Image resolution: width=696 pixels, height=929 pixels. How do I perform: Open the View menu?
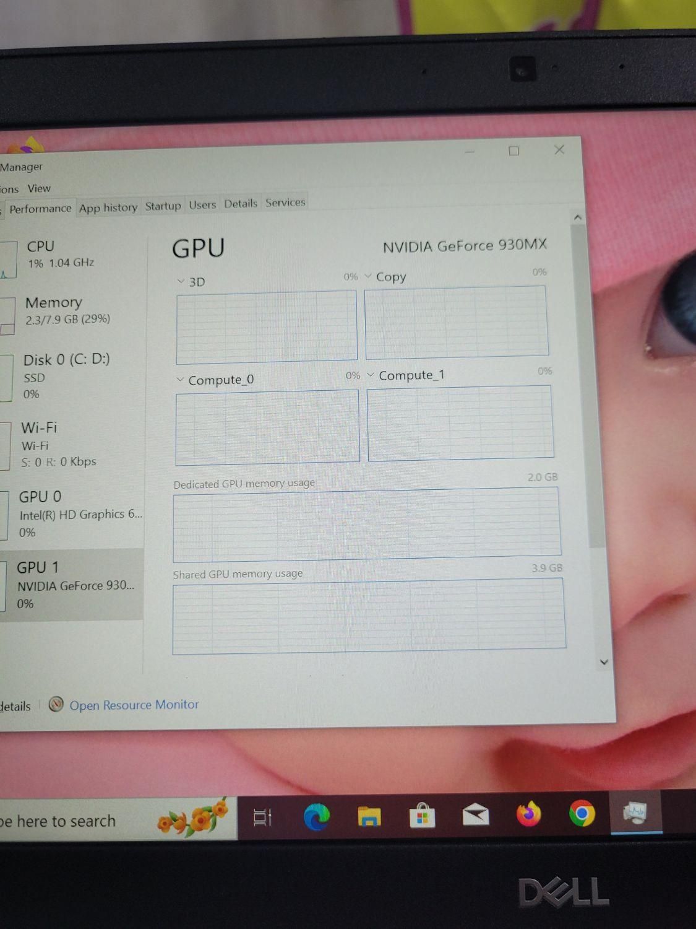39,188
